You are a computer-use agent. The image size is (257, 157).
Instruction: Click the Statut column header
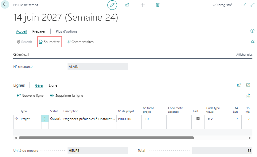tap(54, 111)
